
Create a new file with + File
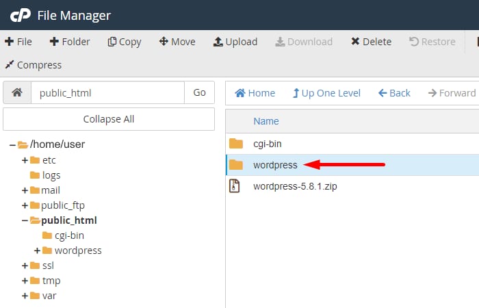point(18,42)
